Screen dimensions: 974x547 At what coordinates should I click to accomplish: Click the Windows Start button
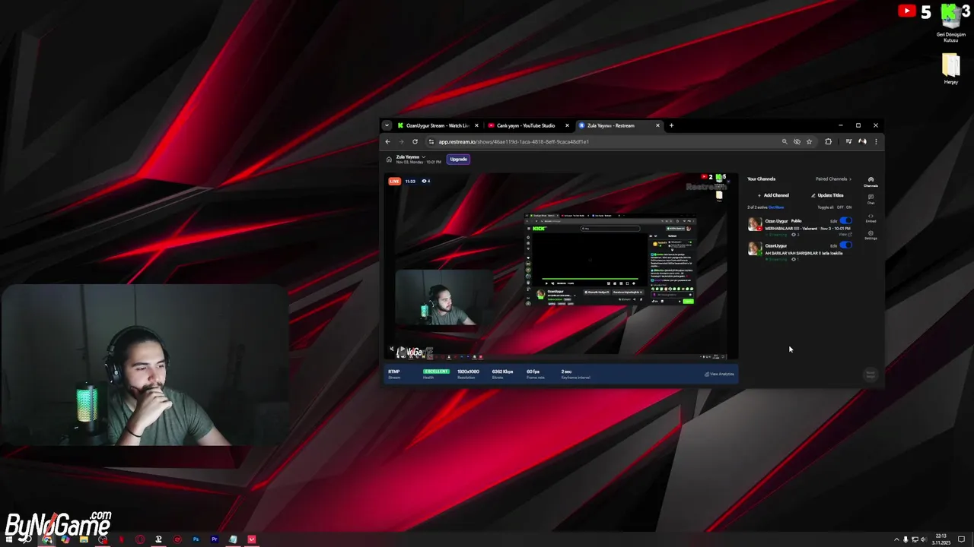coord(9,539)
